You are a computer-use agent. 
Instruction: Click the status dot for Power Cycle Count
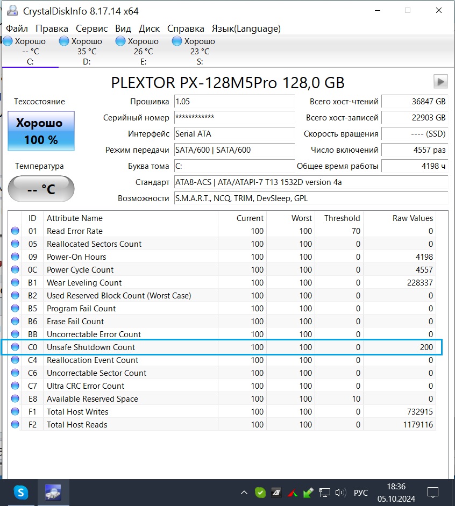pyautogui.click(x=15, y=269)
